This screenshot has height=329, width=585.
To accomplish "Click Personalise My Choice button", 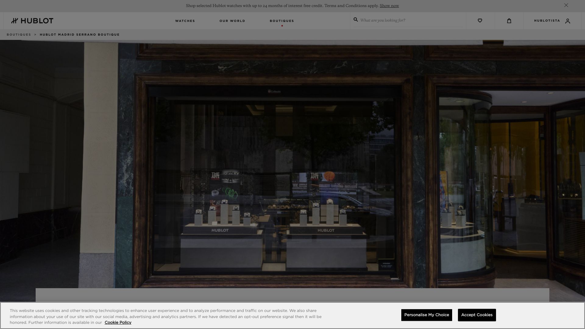I will pos(427,315).
